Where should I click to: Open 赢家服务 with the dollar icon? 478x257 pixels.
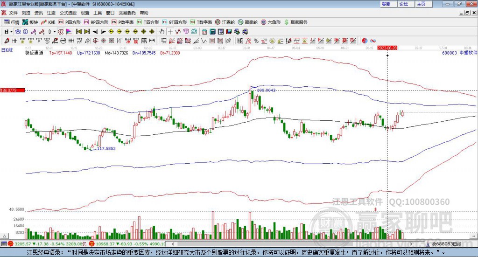(x=296, y=22)
